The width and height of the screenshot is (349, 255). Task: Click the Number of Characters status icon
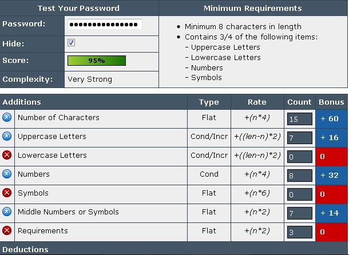click(7, 118)
